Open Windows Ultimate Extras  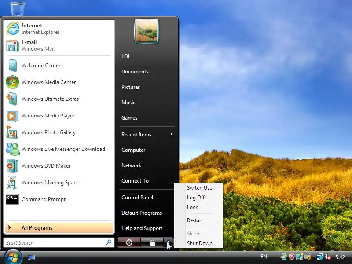click(x=59, y=99)
